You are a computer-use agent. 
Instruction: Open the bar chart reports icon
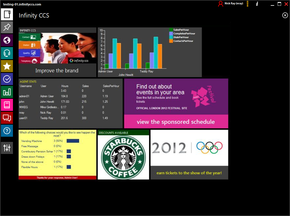pos(7,92)
